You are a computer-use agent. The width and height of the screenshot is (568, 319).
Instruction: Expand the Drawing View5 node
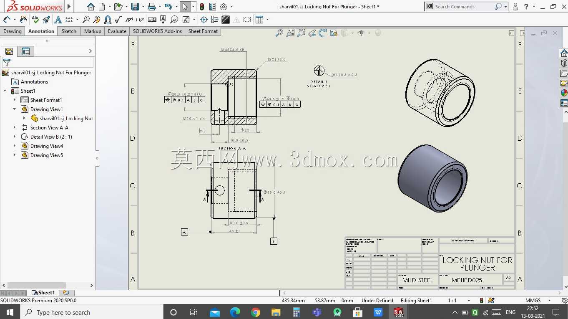pos(15,155)
